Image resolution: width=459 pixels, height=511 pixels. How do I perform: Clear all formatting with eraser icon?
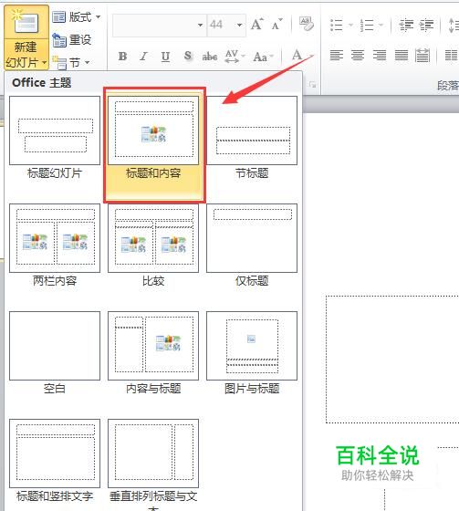(x=307, y=24)
